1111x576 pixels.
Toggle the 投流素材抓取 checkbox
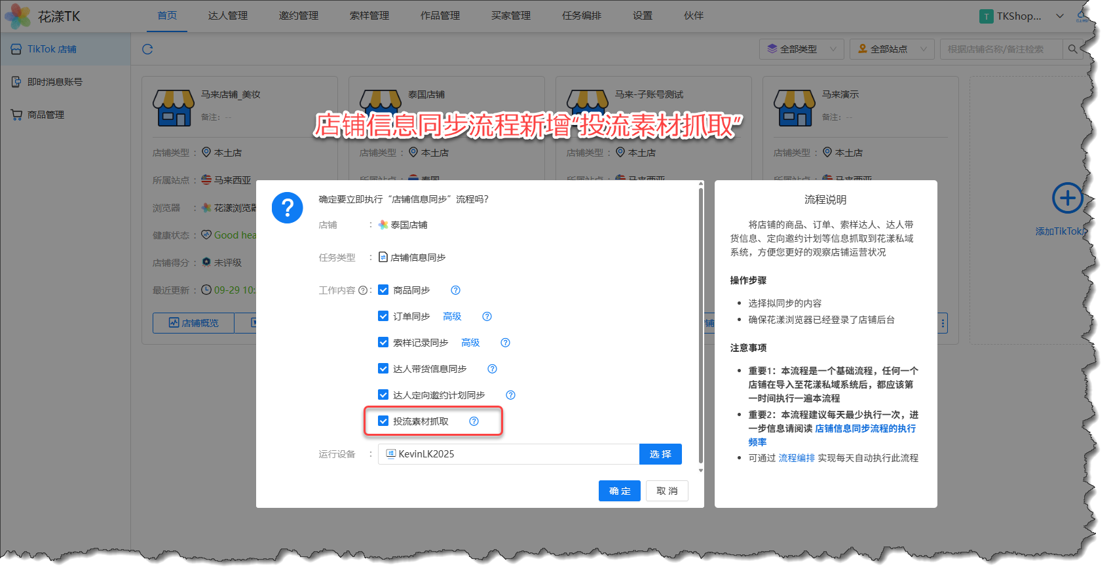click(383, 421)
